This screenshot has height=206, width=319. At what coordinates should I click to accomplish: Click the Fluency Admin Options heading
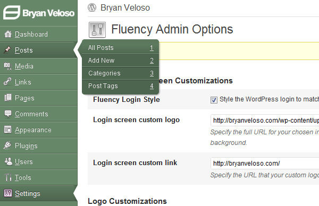tap(172, 29)
